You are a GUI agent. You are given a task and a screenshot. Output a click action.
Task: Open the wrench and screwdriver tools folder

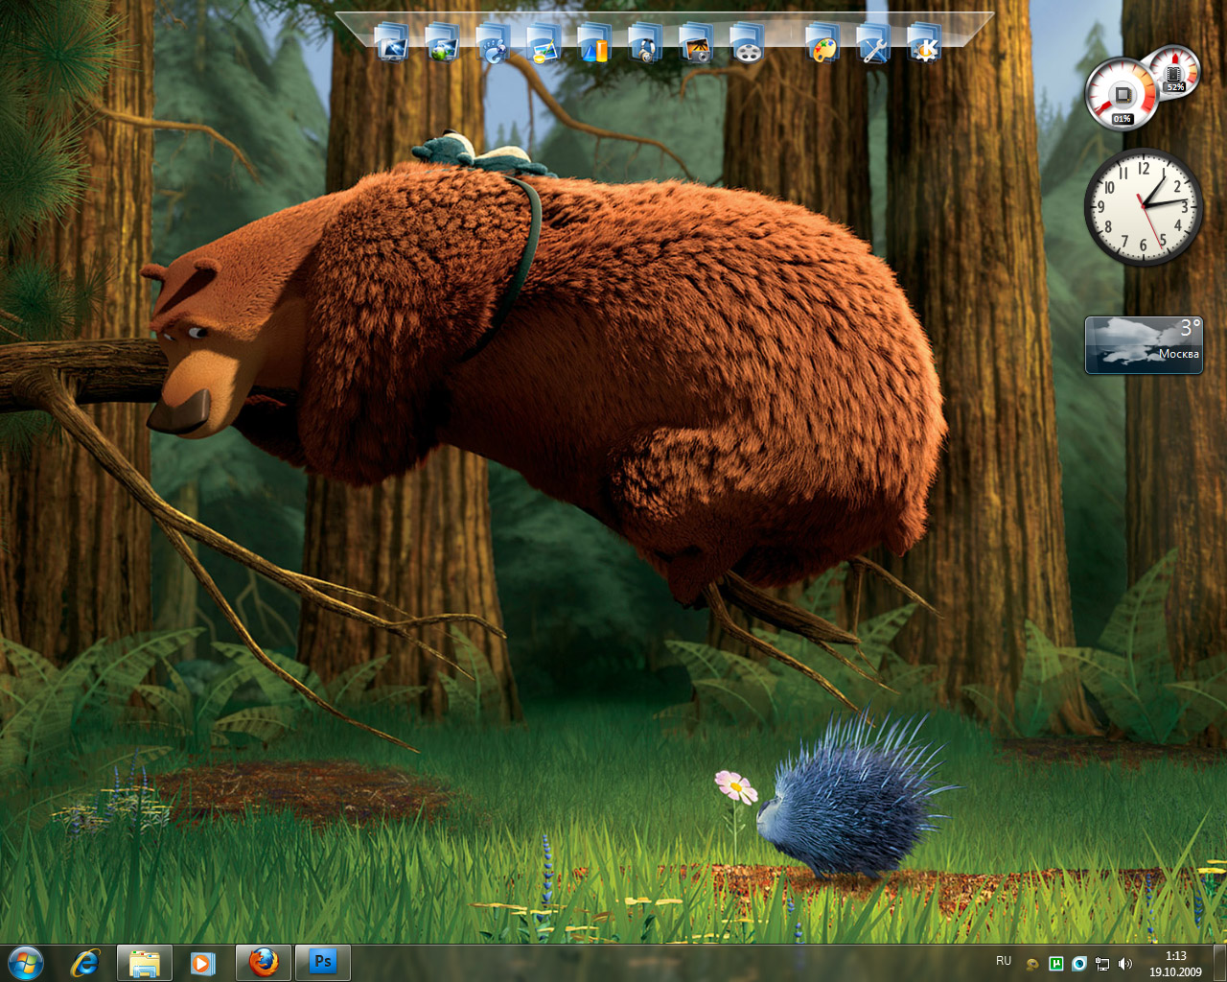pyautogui.click(x=873, y=43)
